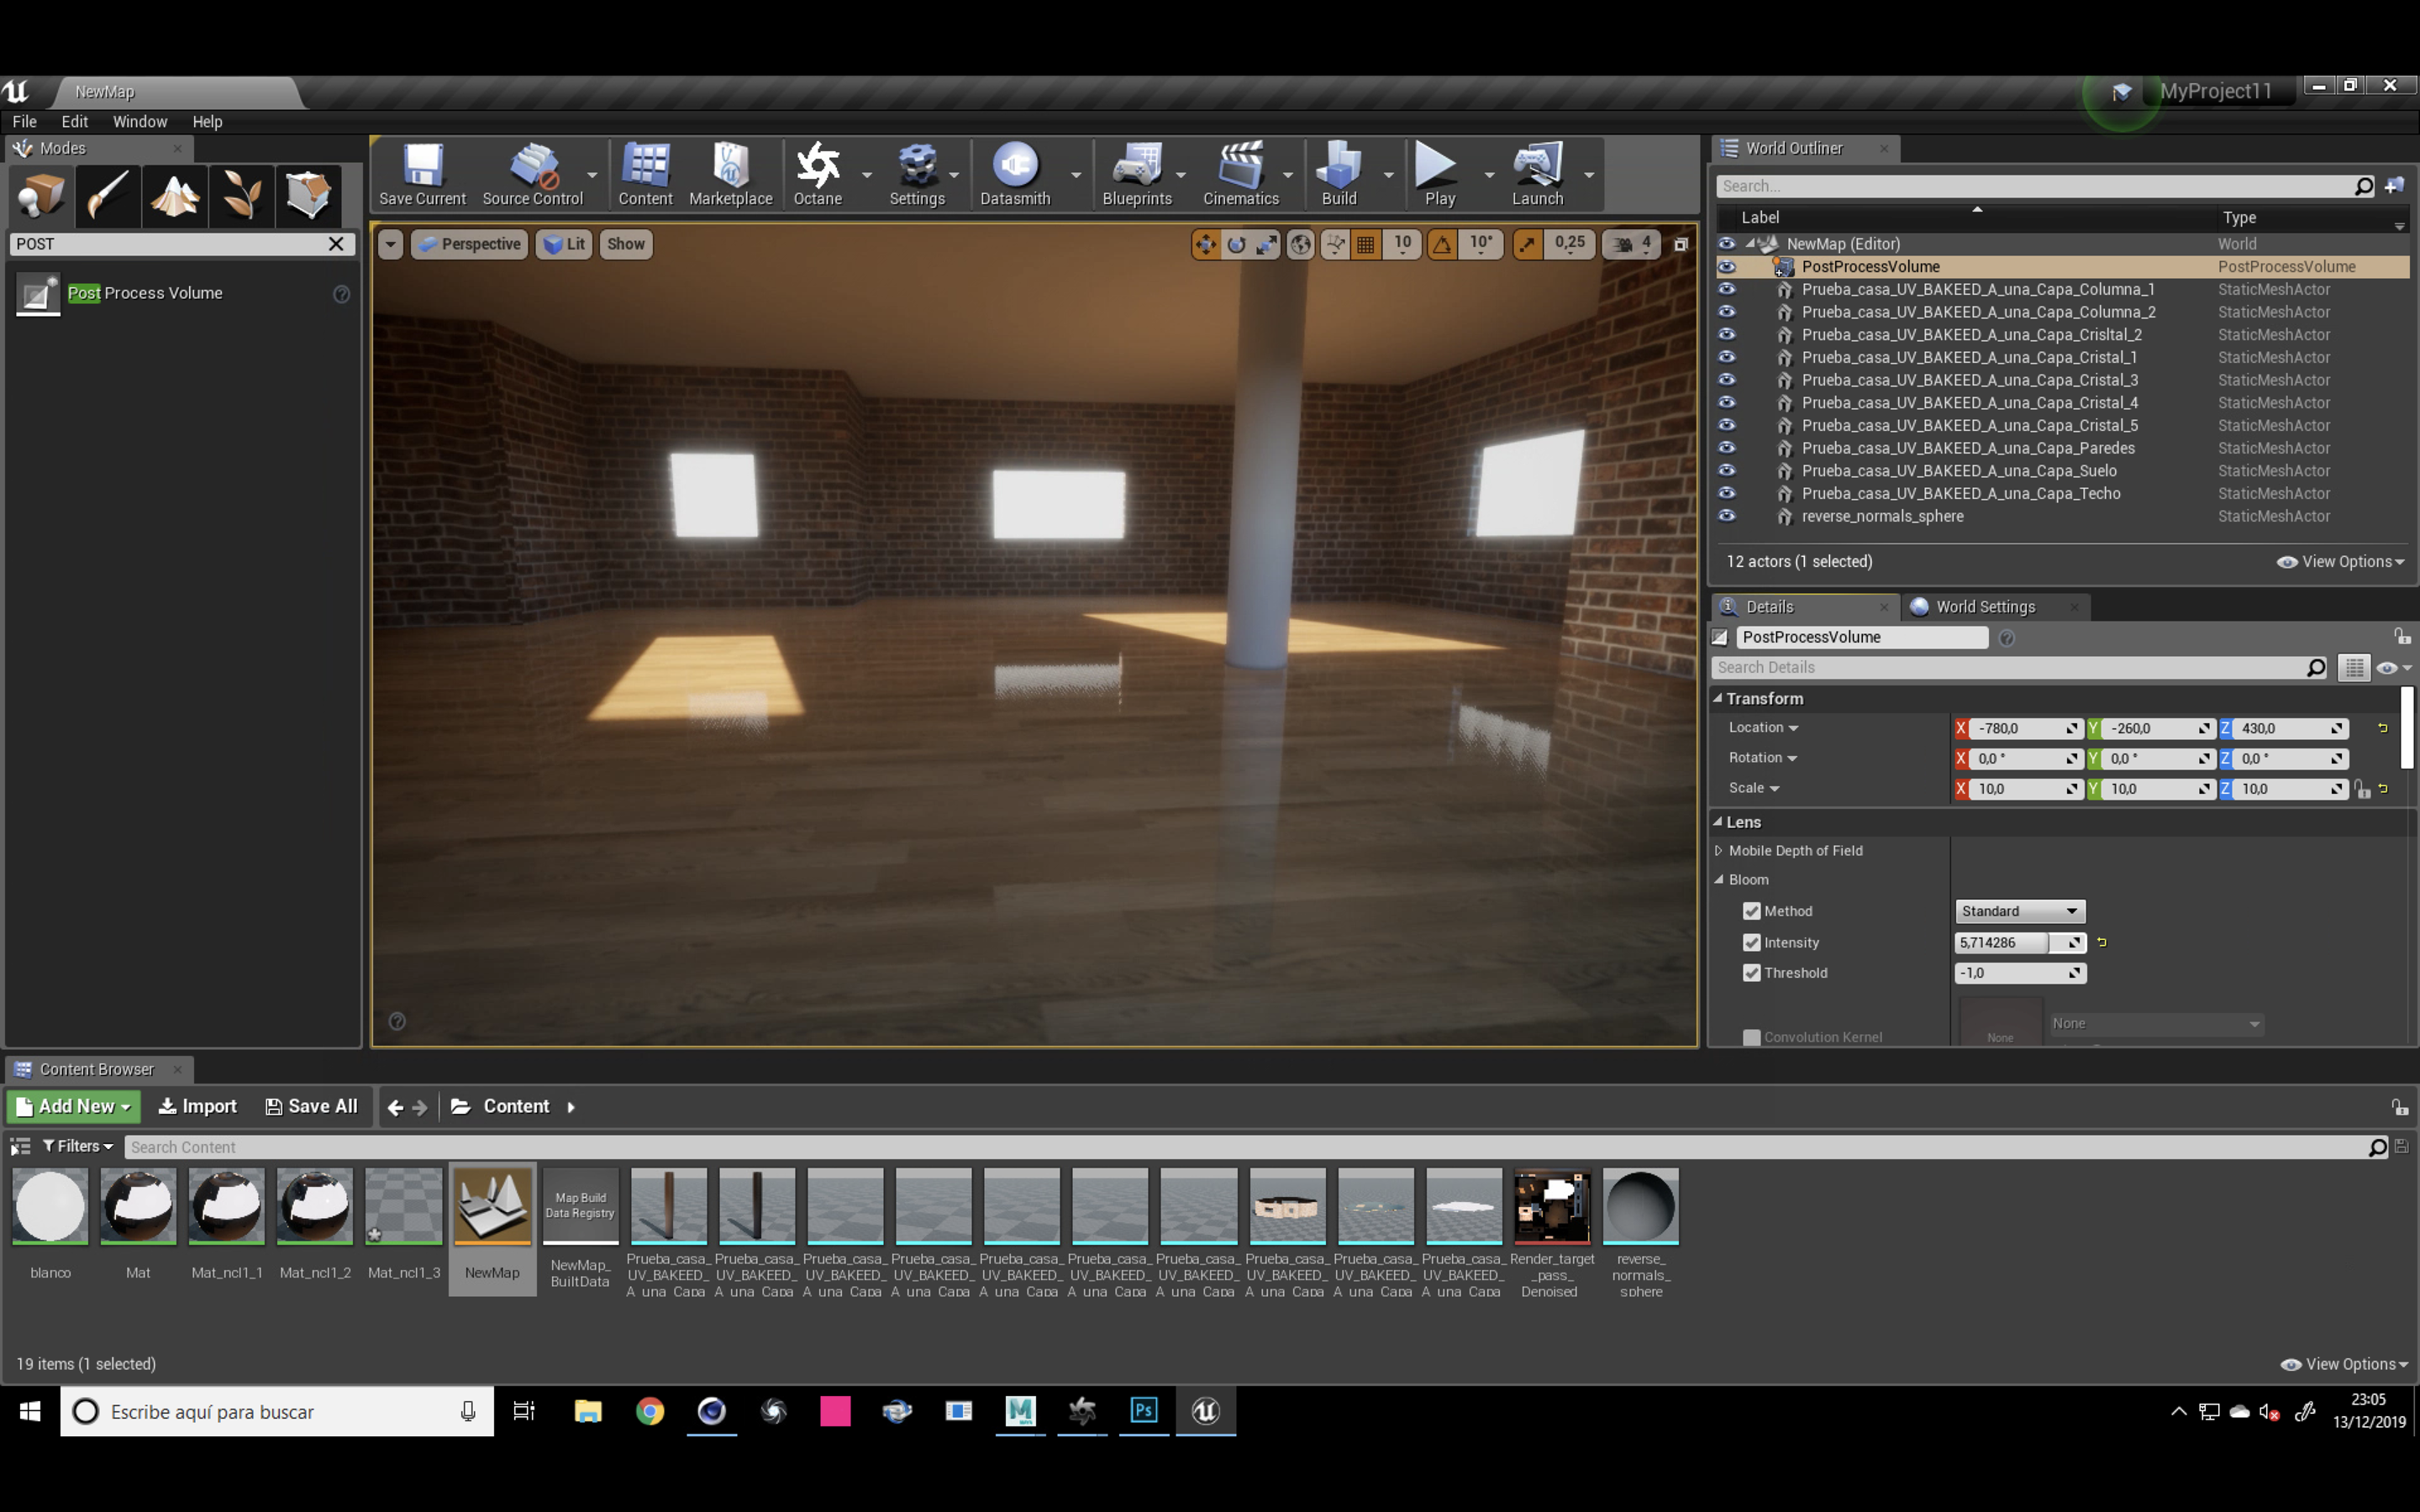Select the Foliage mode icon
Image resolution: width=2420 pixels, height=1512 pixels.
(x=241, y=195)
